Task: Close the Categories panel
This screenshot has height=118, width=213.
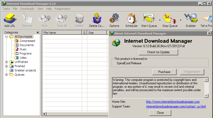Action: click(x=38, y=32)
